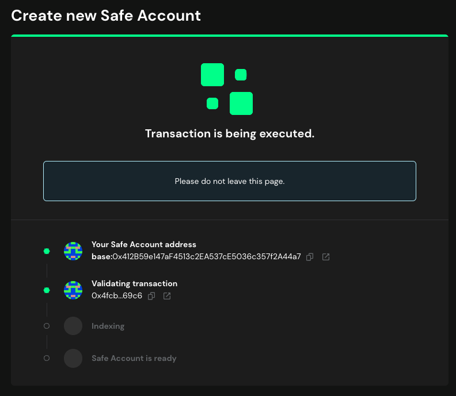Click green step dot beside Validating transaction
Viewport: 456px width, 396px height.
(x=47, y=290)
